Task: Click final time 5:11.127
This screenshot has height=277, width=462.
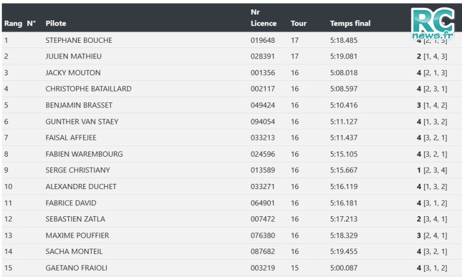Action: pyautogui.click(x=344, y=121)
